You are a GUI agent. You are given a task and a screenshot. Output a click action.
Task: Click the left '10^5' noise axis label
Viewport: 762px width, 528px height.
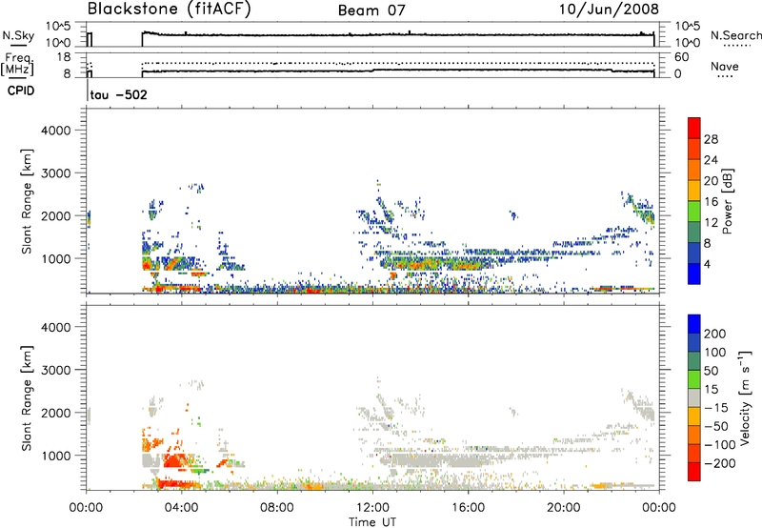point(58,27)
